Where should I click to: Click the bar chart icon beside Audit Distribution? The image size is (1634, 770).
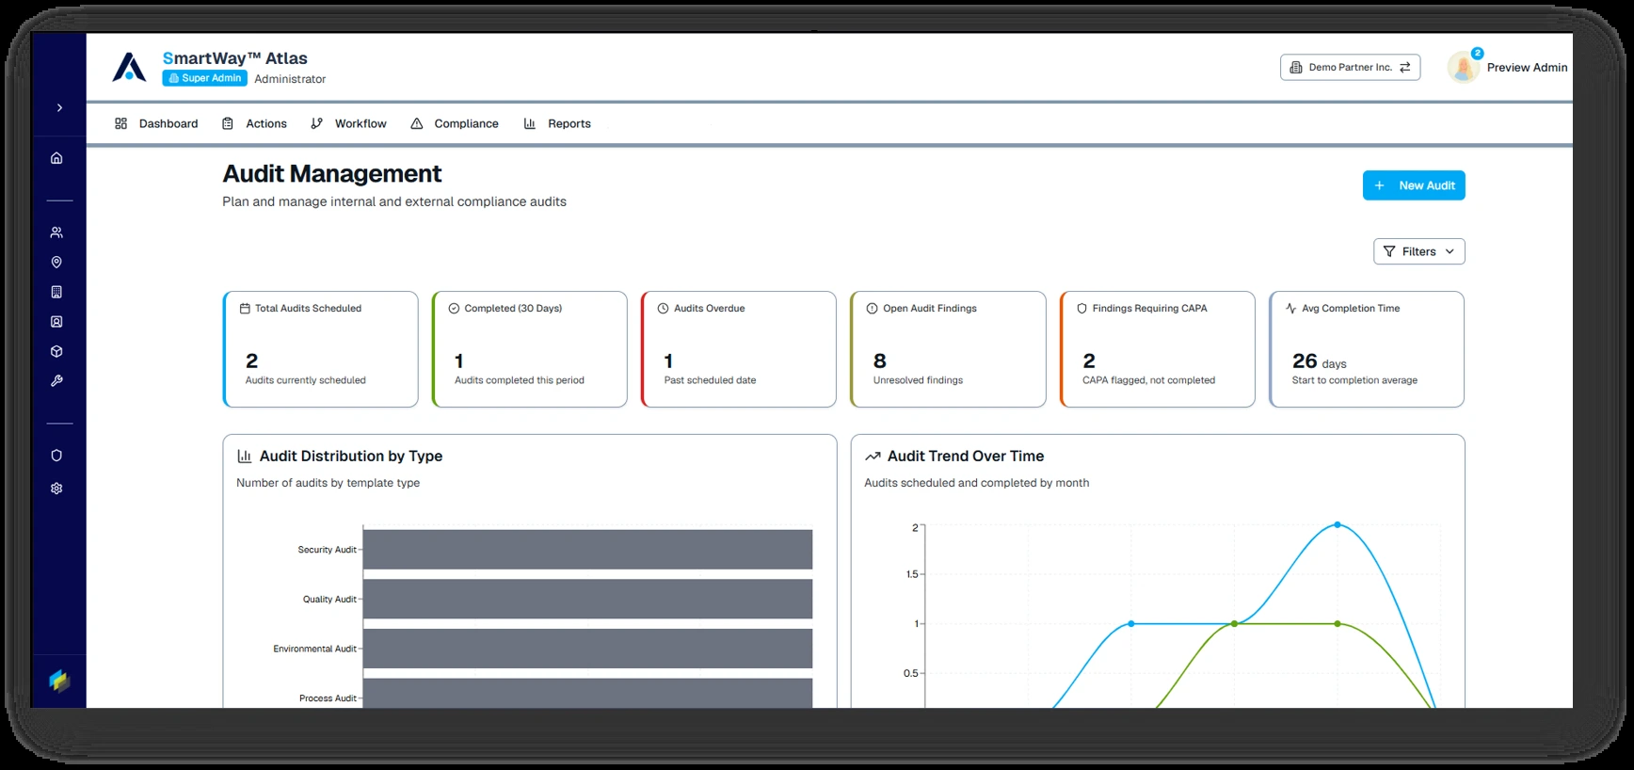coord(245,456)
